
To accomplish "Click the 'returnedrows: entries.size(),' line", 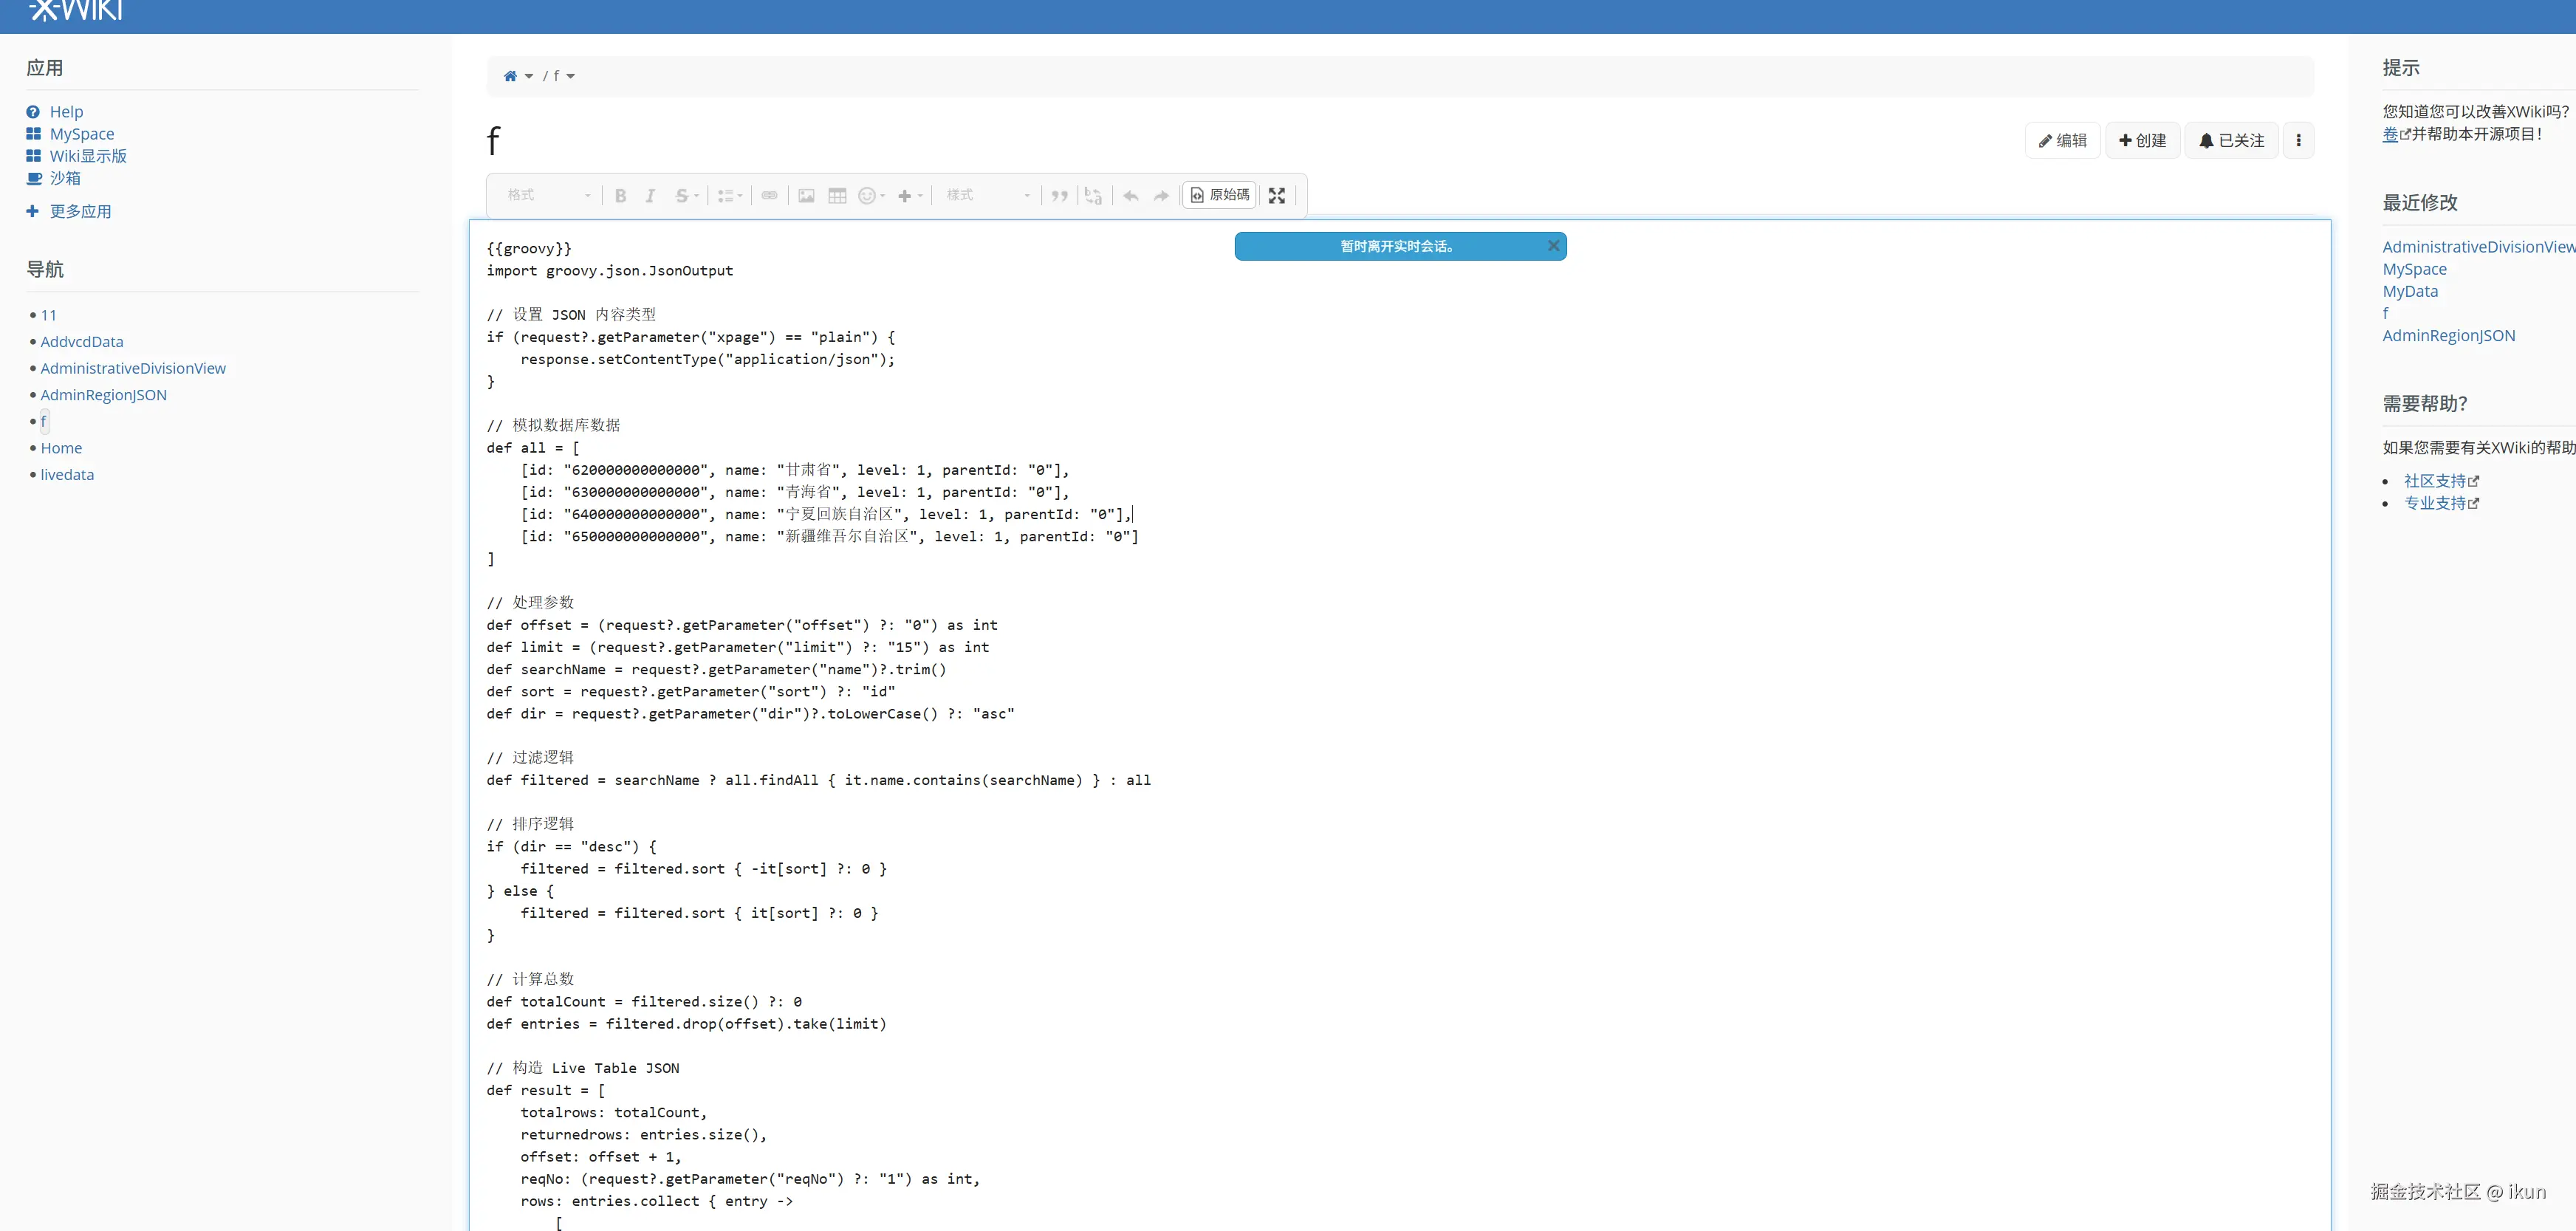I will coord(643,1135).
